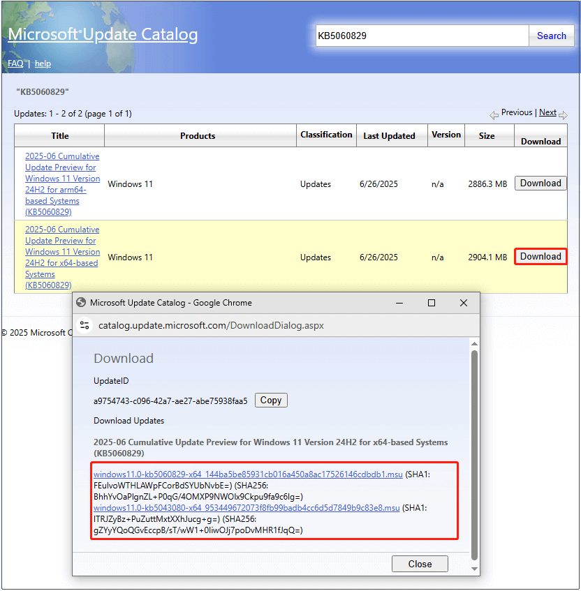Download the x64-based Systems cumulative update
The height and width of the screenshot is (591, 581).
click(540, 256)
